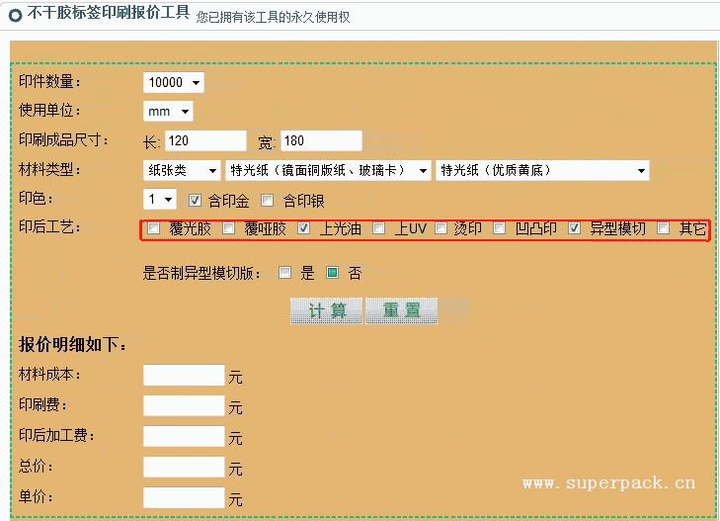Expand the 特光纸（优质黄底）dropdown
The width and height of the screenshot is (720, 521).
click(542, 171)
